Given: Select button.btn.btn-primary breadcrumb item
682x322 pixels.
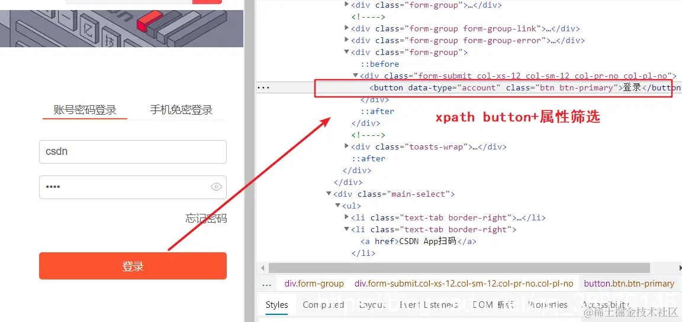Looking at the screenshot, I should click(x=629, y=284).
